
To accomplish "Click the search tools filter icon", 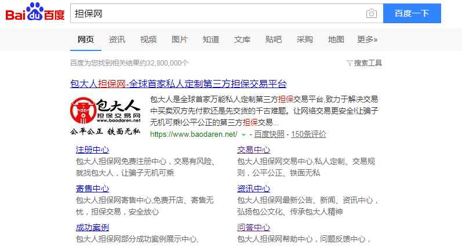I will click(349, 63).
